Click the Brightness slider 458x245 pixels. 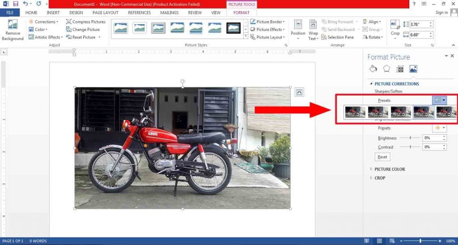point(409,138)
